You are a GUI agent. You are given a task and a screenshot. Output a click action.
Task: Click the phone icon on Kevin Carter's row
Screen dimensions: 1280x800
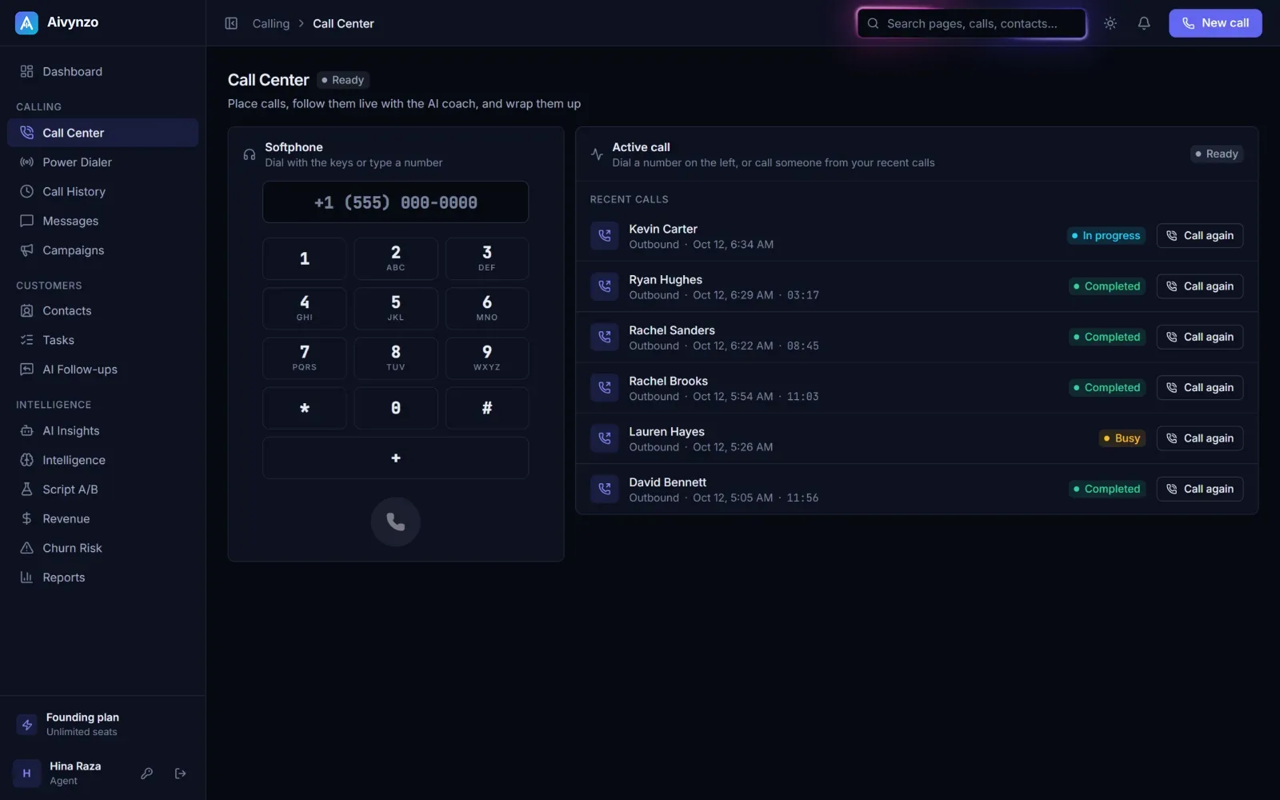coord(604,236)
